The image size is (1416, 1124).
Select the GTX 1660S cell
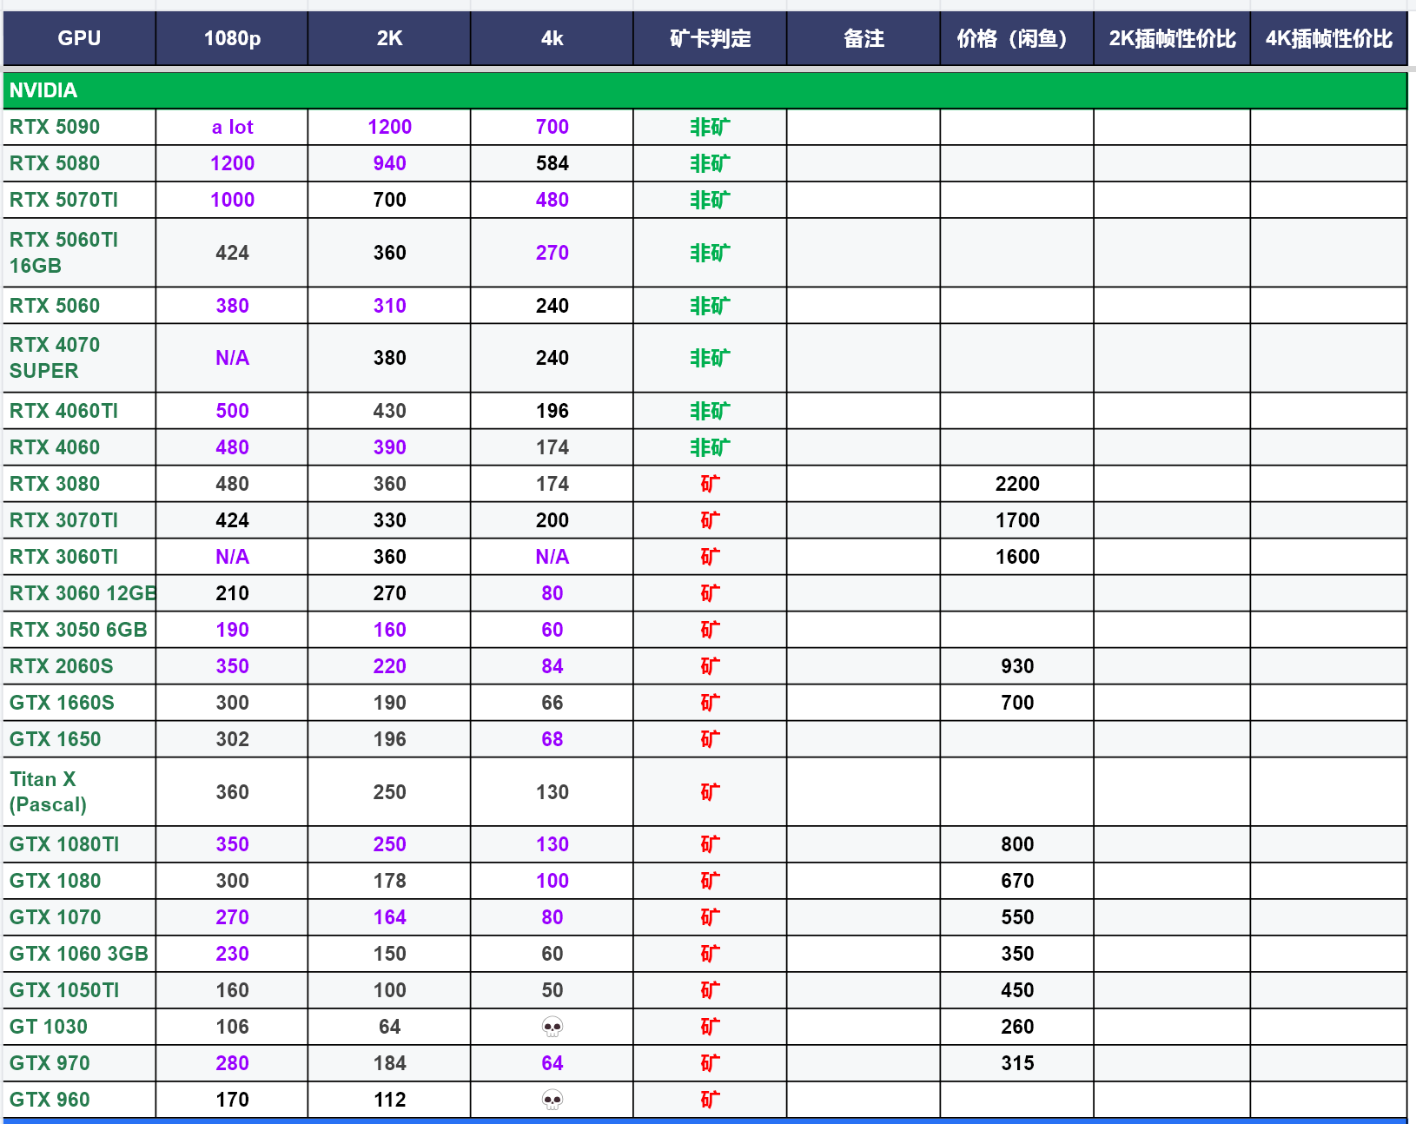click(79, 703)
